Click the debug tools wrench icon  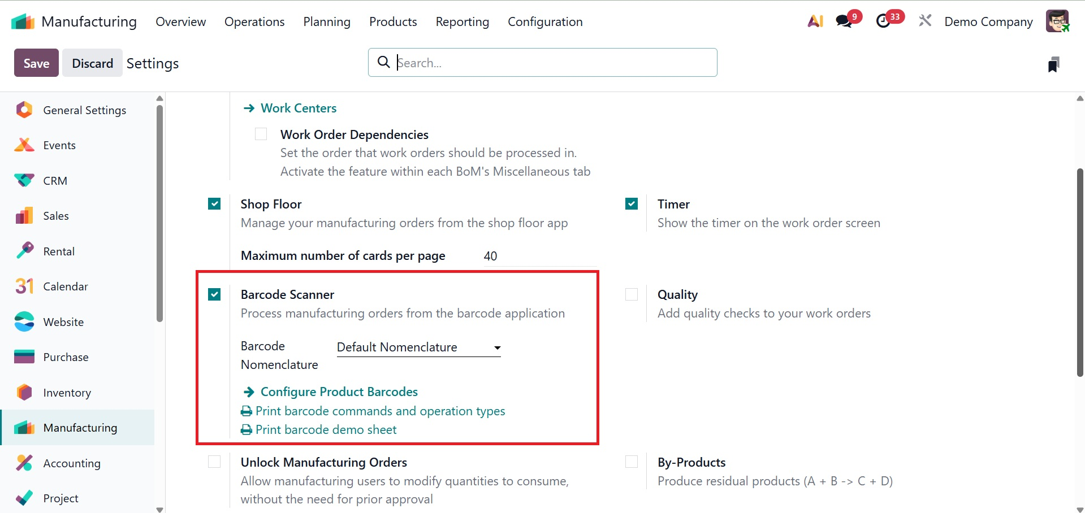[925, 21]
